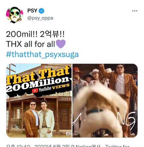Open the That That 200 Million image
Image resolution: width=144 pixels, height=147 pixels.
[39, 100]
